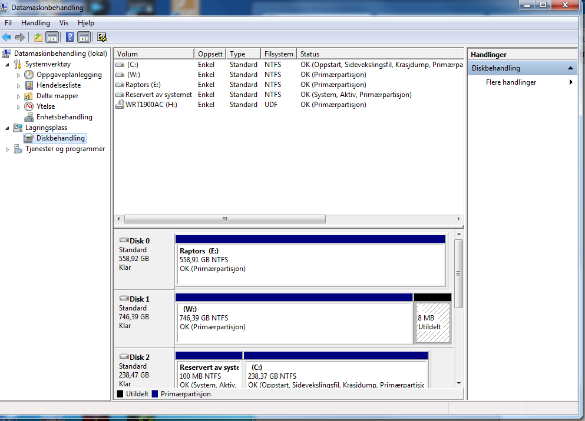
Task: Open the Vis menu
Action: click(64, 23)
